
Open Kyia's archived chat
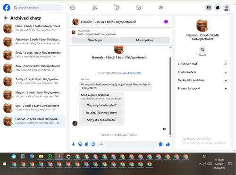(33, 108)
